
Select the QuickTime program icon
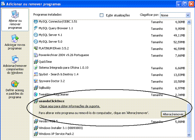click(x=36, y=62)
